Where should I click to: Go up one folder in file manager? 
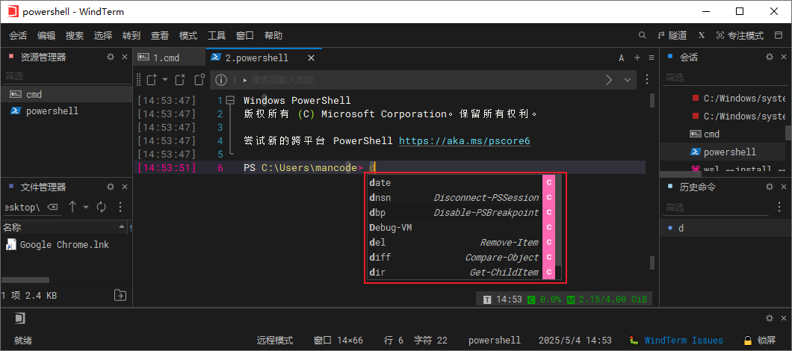point(72,207)
